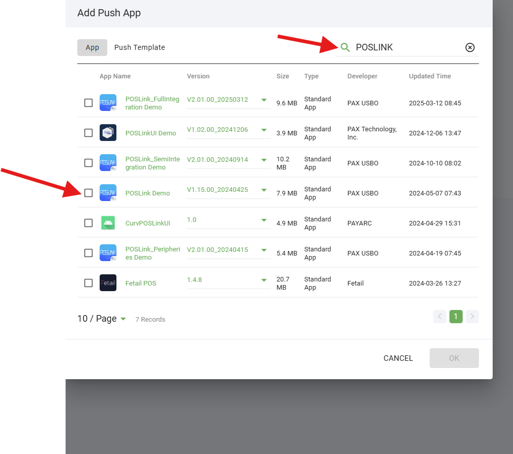Check the POSLink_SemiIntegration Demo checkbox

88,163
